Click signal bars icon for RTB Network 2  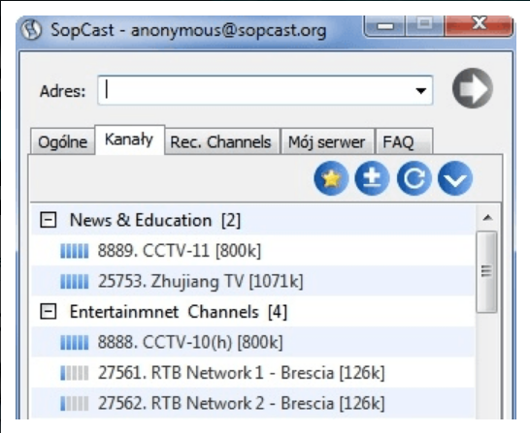pos(75,403)
